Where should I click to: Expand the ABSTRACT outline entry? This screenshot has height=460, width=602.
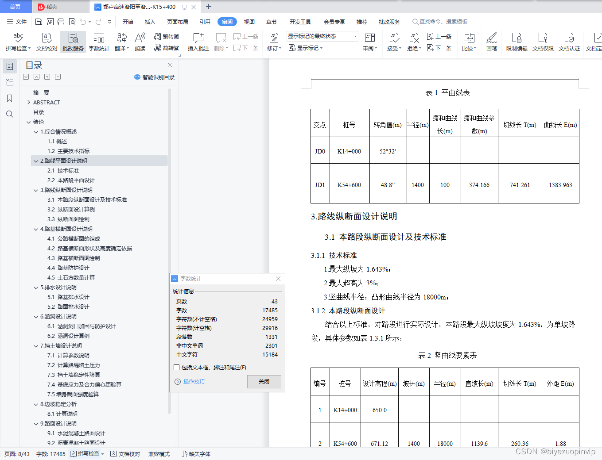click(x=29, y=103)
